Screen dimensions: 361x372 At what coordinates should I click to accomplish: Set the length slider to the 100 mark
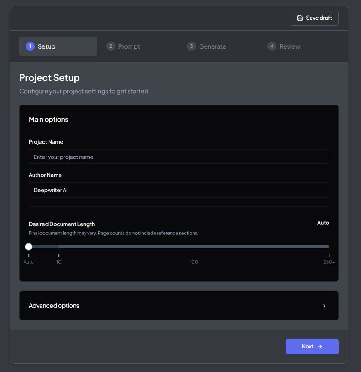point(194,246)
